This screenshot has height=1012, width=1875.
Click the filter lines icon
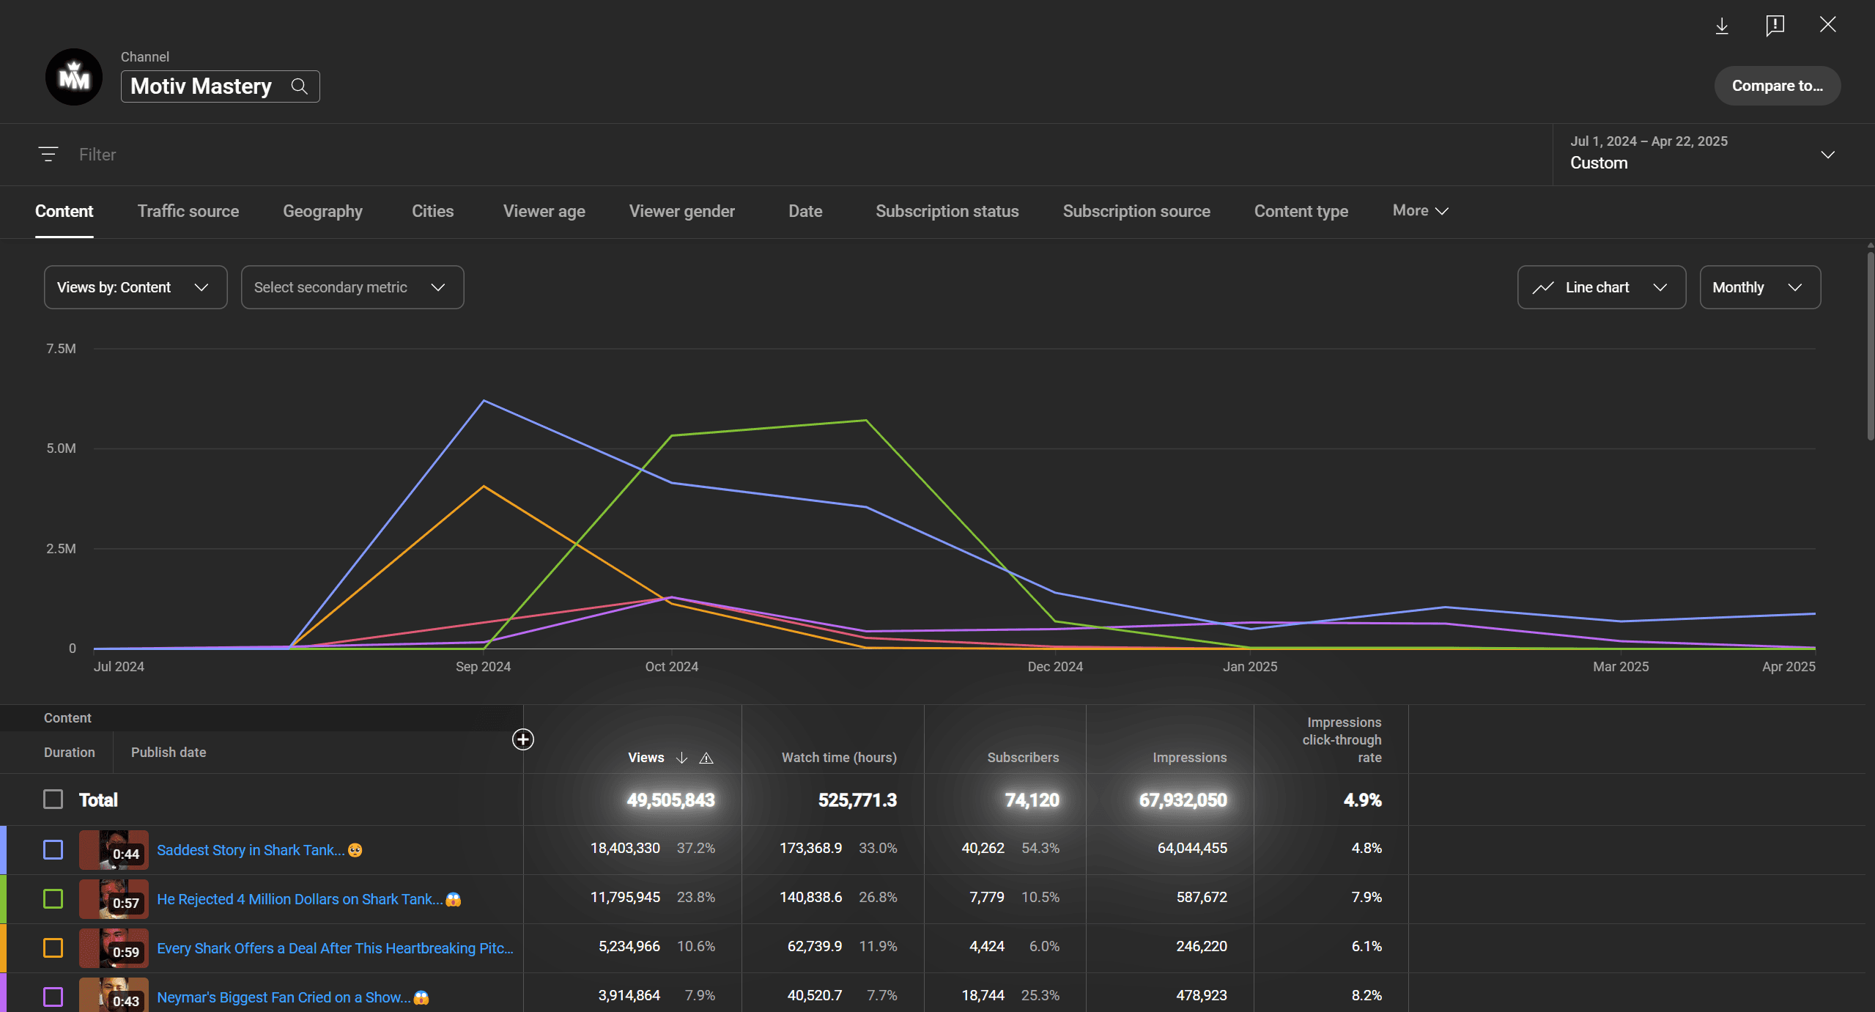(48, 155)
